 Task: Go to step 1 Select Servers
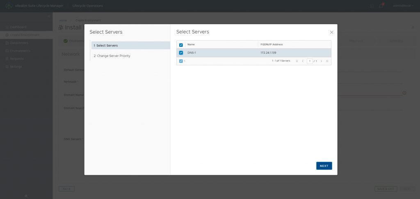[x=130, y=46]
